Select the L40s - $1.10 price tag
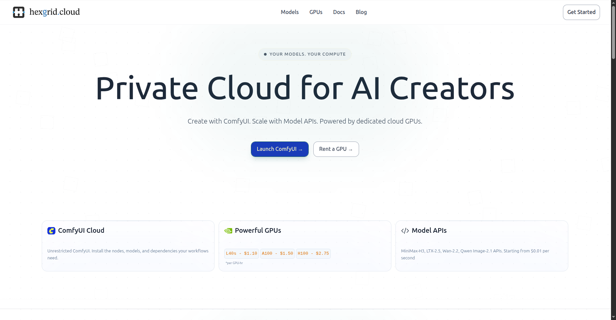The image size is (616, 320). click(242, 254)
